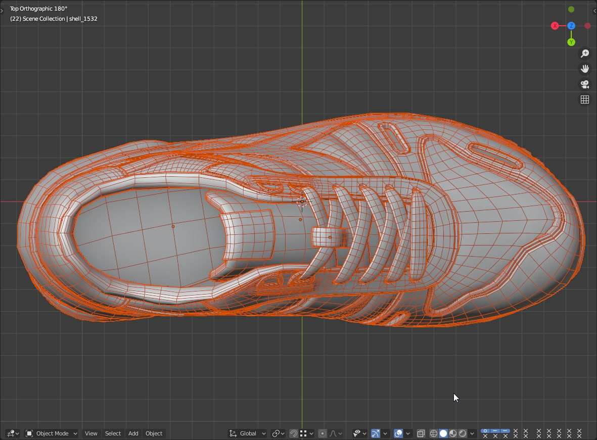Image resolution: width=597 pixels, height=440 pixels.
Task: Open the Global transform orientation dropdown
Action: click(248, 433)
